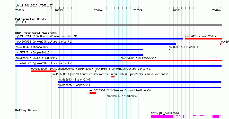Open nsv483084 (Iafrate2004) label
Screen dimensions: 229x119
coord(138,58)
